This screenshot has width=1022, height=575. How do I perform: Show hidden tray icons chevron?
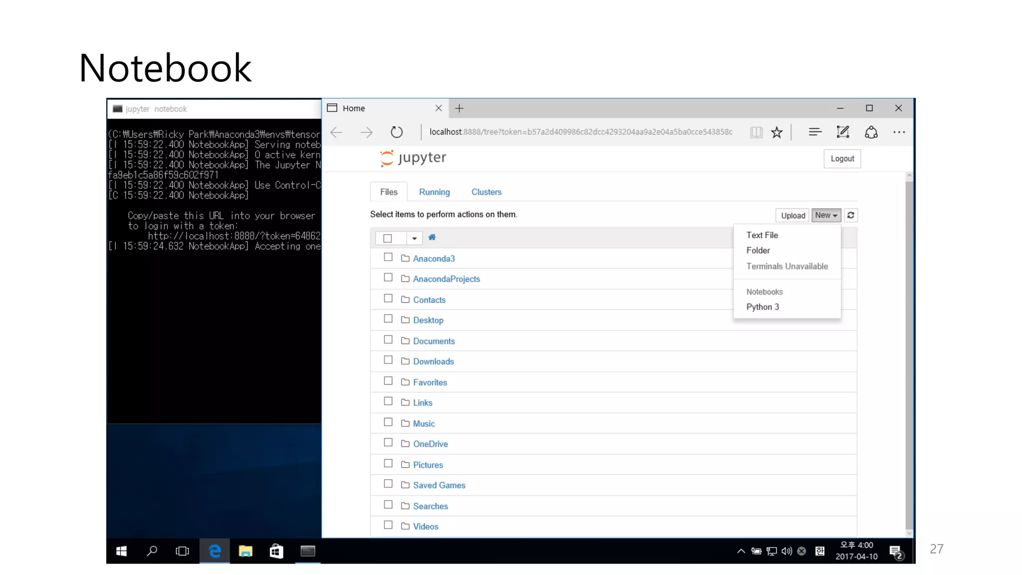741,551
